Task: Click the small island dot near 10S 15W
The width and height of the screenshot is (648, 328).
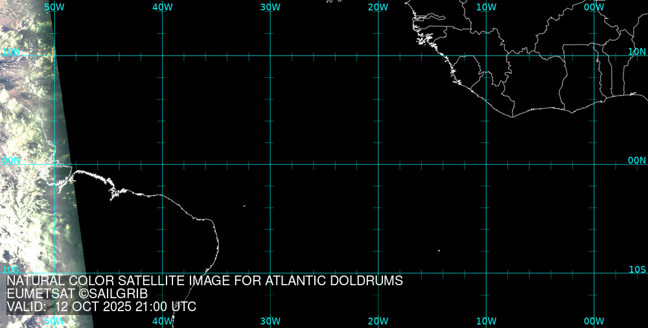Action: 439,251
